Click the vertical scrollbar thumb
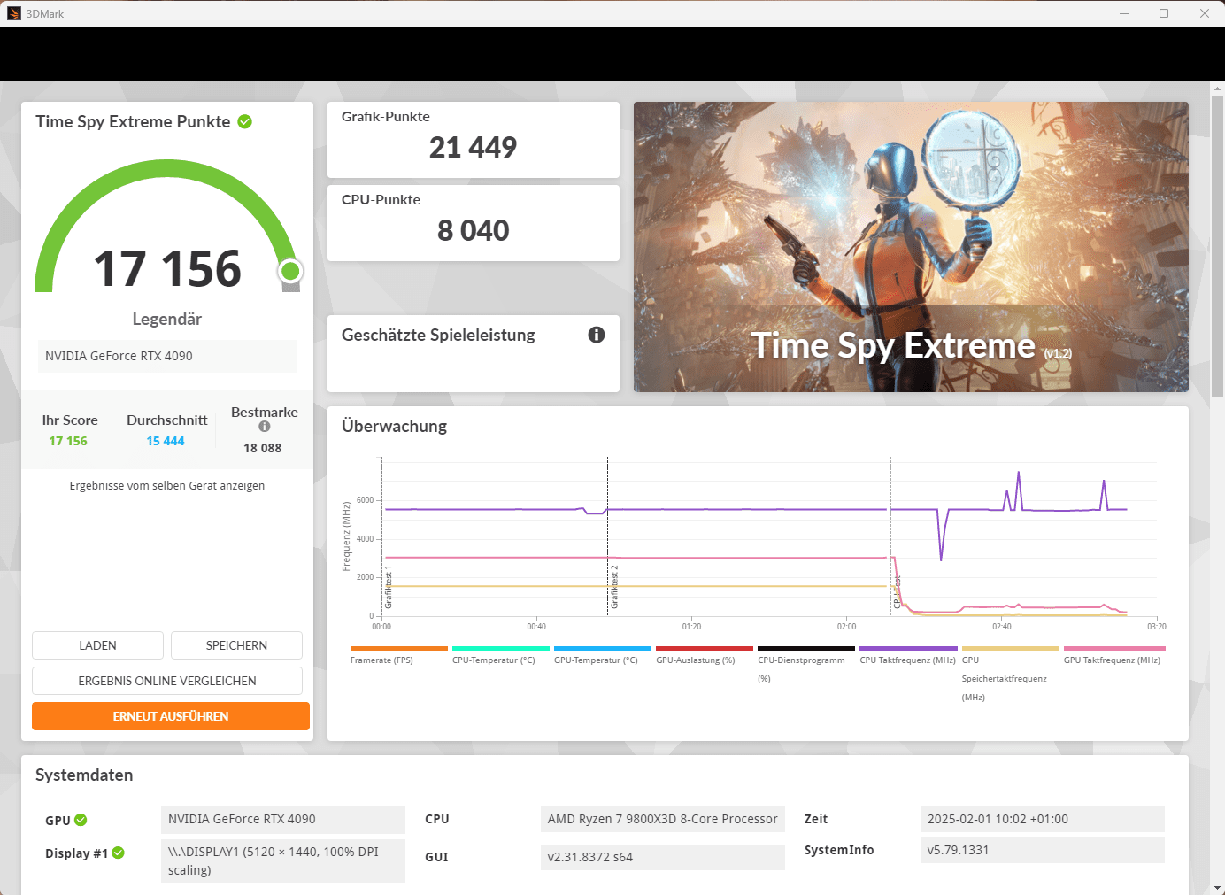The width and height of the screenshot is (1225, 895). tap(1218, 246)
